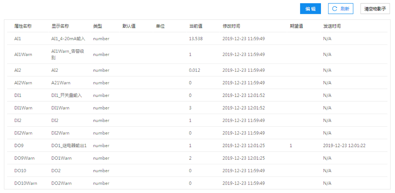This screenshot has height=193, width=395.
Task: Click the 刷新 refresh button
Action: (x=341, y=9)
